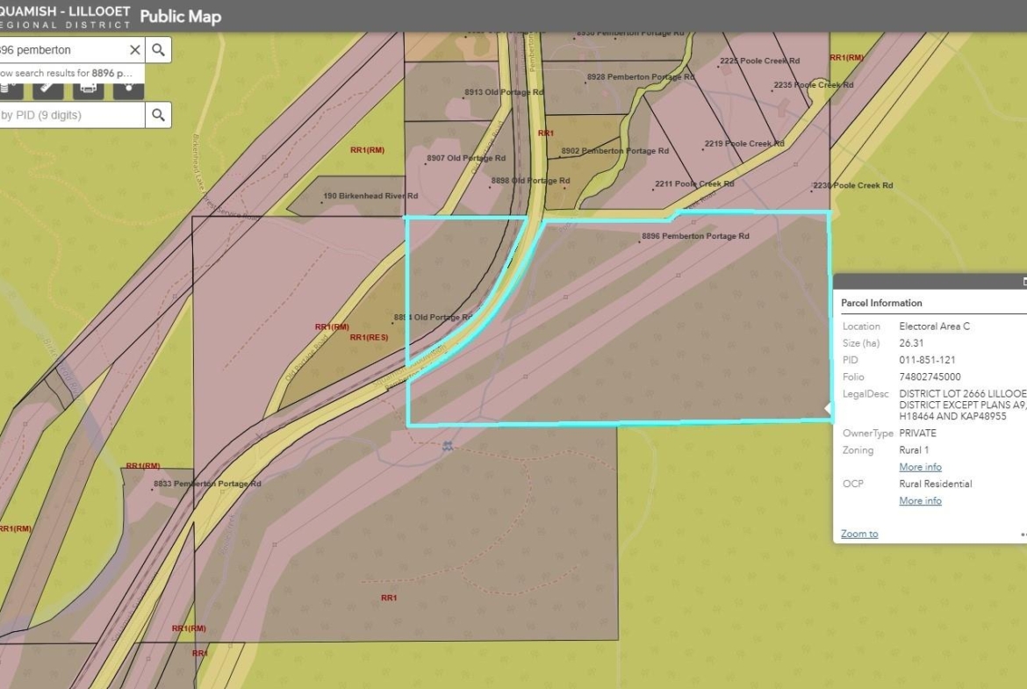
Task: Click the PID search magnifier button
Action: coord(158,114)
